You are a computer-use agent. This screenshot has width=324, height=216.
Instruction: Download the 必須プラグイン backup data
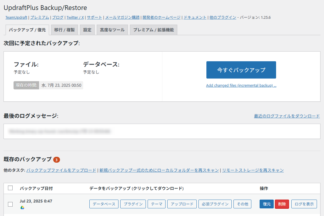coord(215,204)
